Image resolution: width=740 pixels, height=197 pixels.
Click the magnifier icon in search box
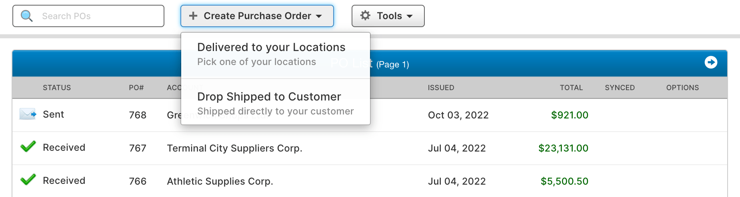click(27, 16)
